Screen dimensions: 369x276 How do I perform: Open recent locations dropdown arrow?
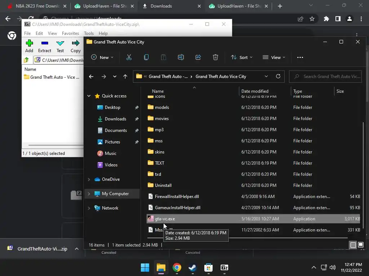[x=115, y=77]
